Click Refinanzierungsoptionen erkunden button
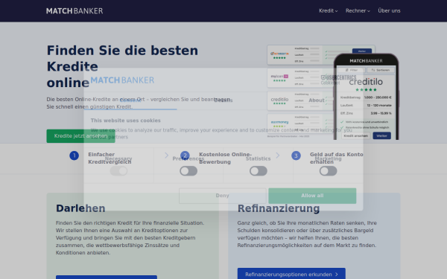Image resolution: width=447 pixels, height=279 pixels. (x=291, y=274)
